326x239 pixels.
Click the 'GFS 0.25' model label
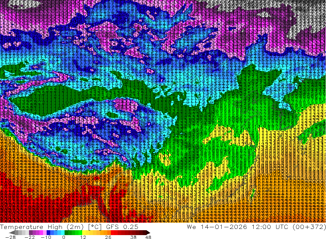122,227
